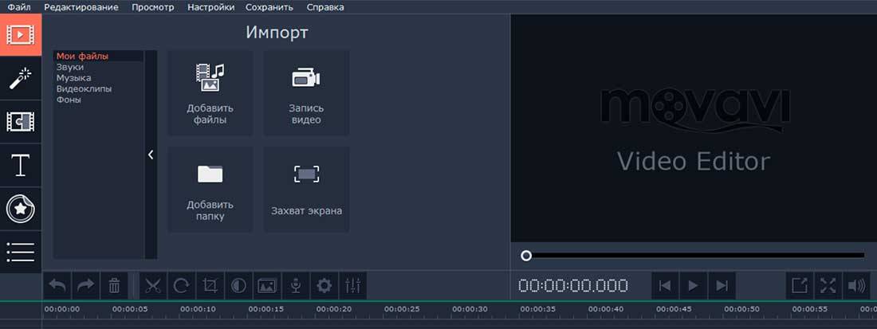Click the microphone record audio icon
This screenshot has height=329, width=877.
coord(295,285)
